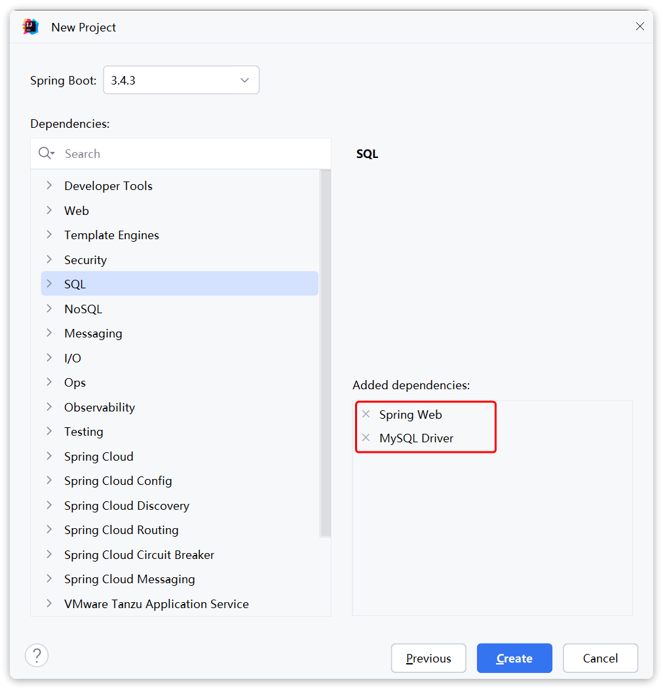
Task: Expand the Spring Cloud Circuit Breaker chevron
Action: tap(49, 554)
